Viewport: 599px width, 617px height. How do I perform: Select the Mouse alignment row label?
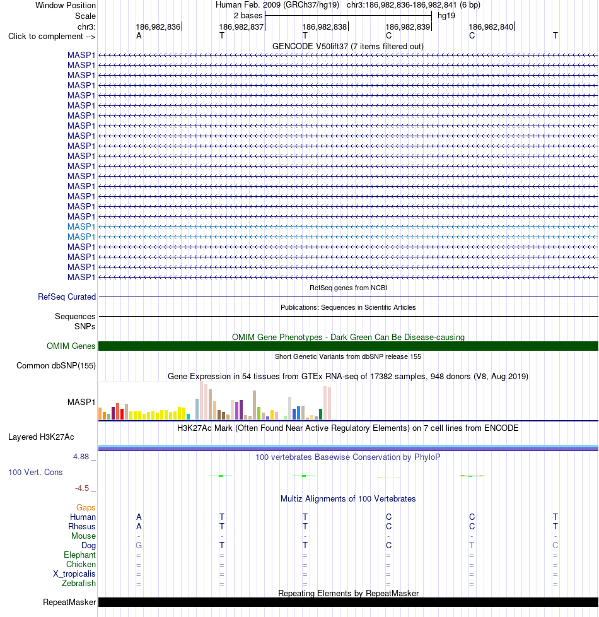coord(83,536)
